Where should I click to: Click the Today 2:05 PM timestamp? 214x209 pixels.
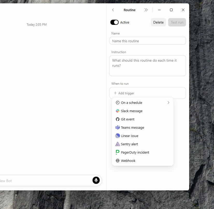[37, 25]
